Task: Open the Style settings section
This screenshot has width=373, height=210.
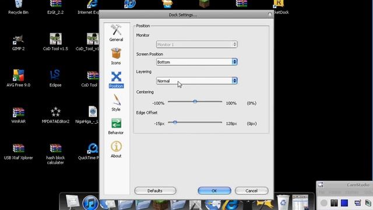Action: tap(116, 103)
